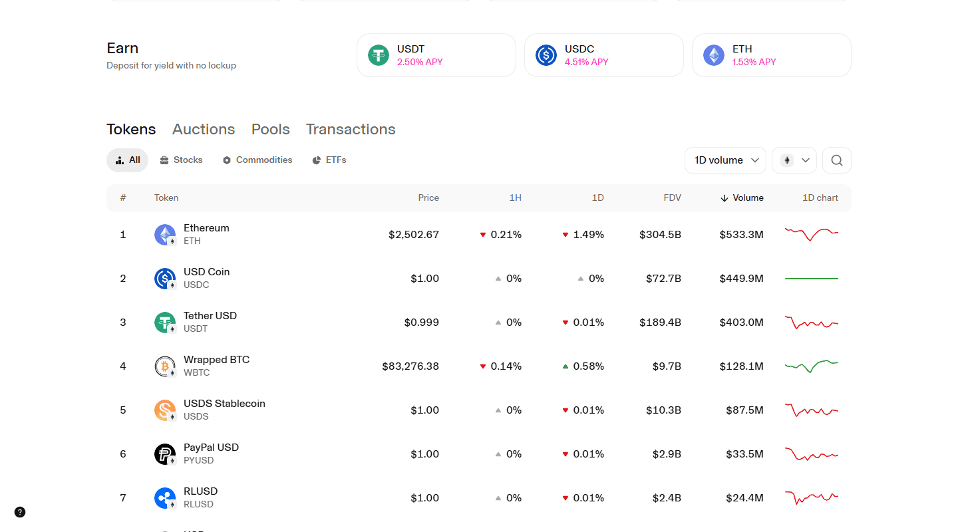The image size is (958, 532).
Task: Open the token search magnifier icon
Action: coord(837,160)
